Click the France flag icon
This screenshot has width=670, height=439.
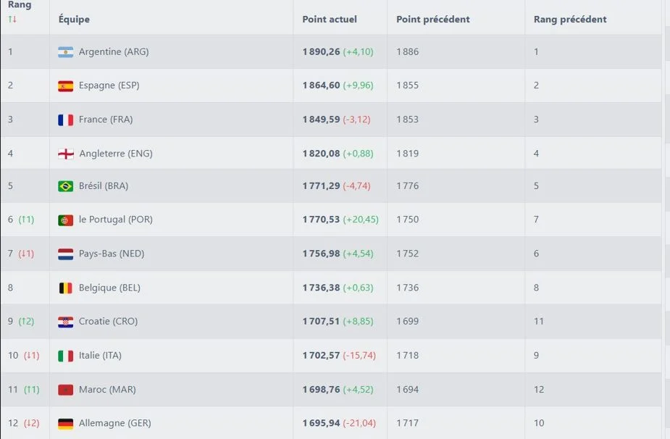pos(65,120)
